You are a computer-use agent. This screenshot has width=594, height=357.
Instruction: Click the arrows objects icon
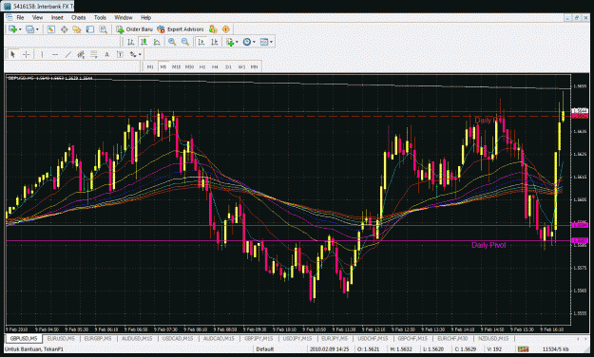pos(133,54)
